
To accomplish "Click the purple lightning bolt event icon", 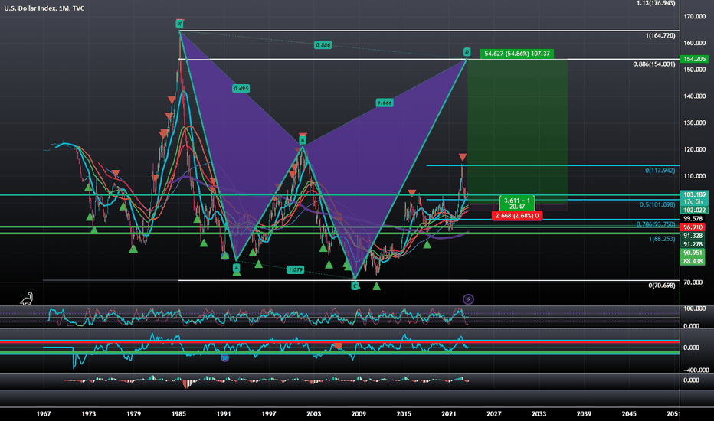I will (468, 299).
